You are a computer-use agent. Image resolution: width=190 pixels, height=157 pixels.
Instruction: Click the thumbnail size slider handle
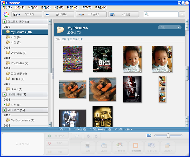(168, 136)
